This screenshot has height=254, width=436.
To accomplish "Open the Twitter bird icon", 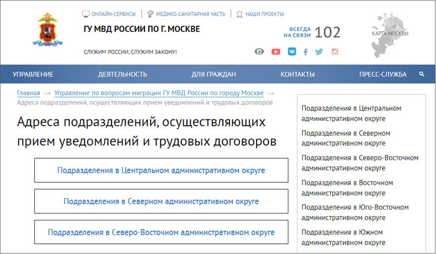I will click(319, 52).
